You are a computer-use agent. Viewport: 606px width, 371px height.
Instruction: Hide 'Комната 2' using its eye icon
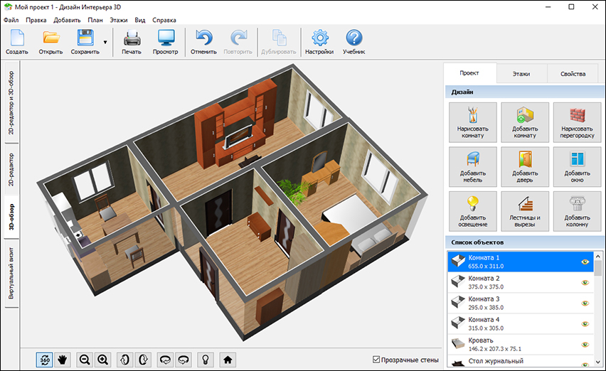click(585, 282)
